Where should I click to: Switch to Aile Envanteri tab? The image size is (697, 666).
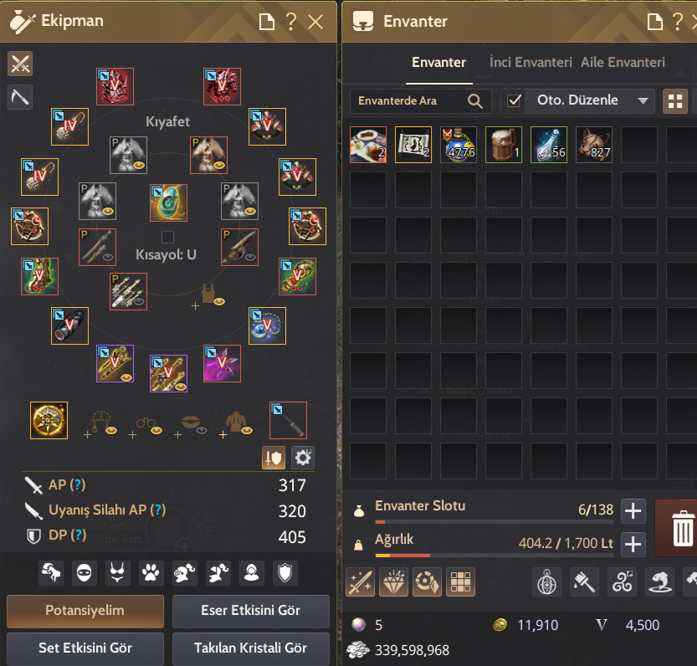tap(623, 63)
